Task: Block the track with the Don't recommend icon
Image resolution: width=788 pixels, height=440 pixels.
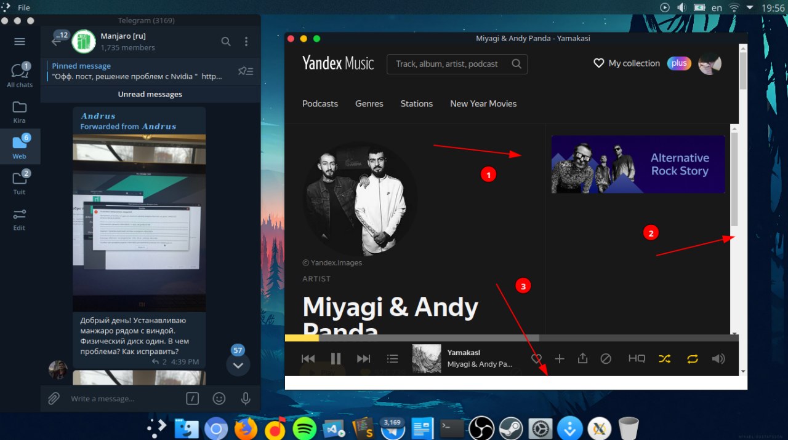Action: [606, 359]
